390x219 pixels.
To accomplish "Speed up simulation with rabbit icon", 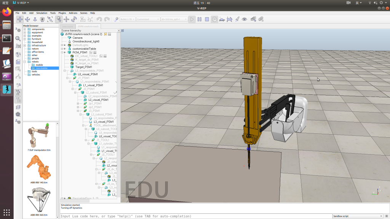I will pyautogui.click(x=229, y=19).
